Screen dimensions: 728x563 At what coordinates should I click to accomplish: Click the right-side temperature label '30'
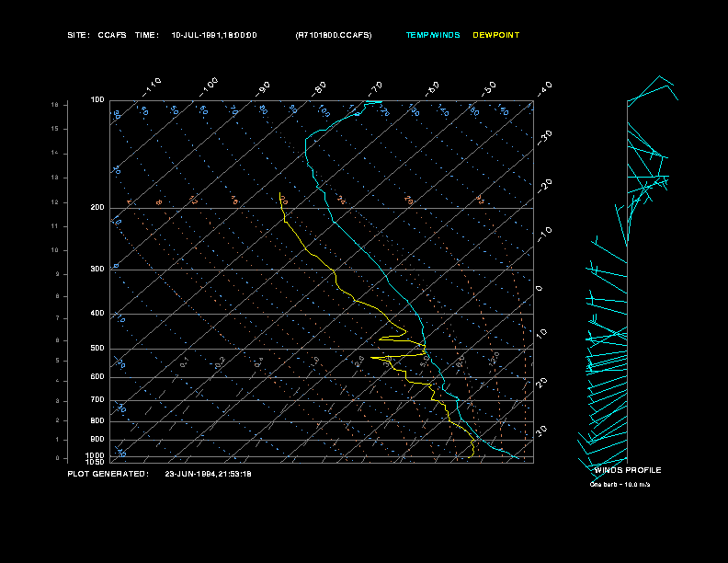click(x=541, y=431)
